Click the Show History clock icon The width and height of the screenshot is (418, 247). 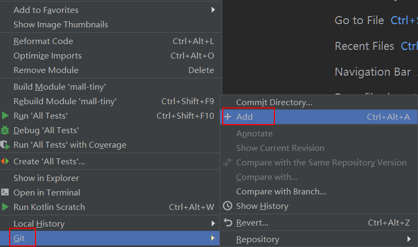(x=228, y=206)
